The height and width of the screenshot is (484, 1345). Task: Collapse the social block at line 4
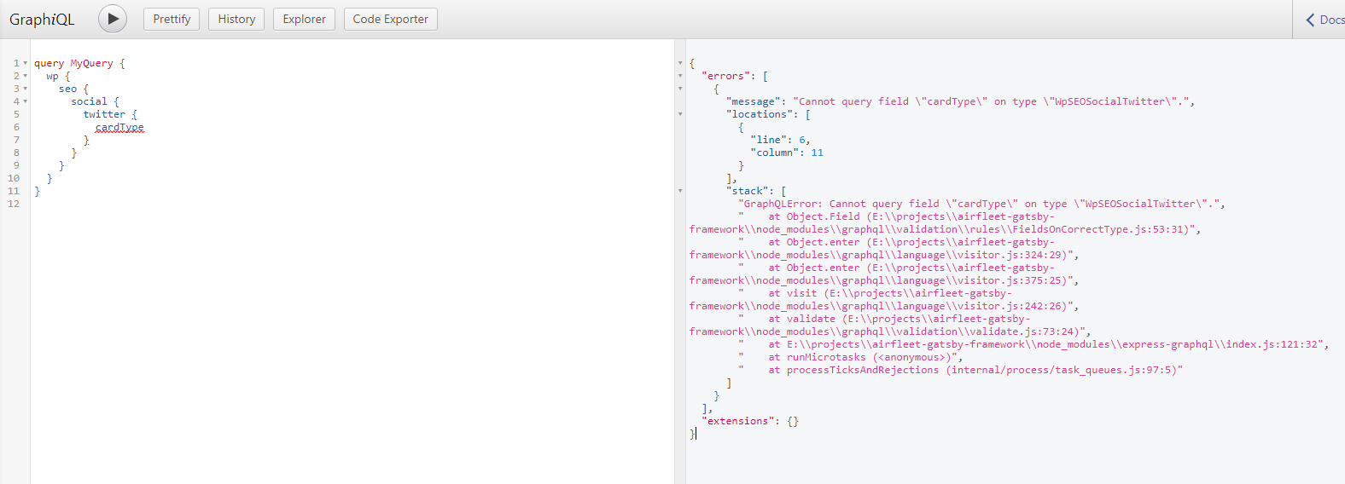coord(25,101)
